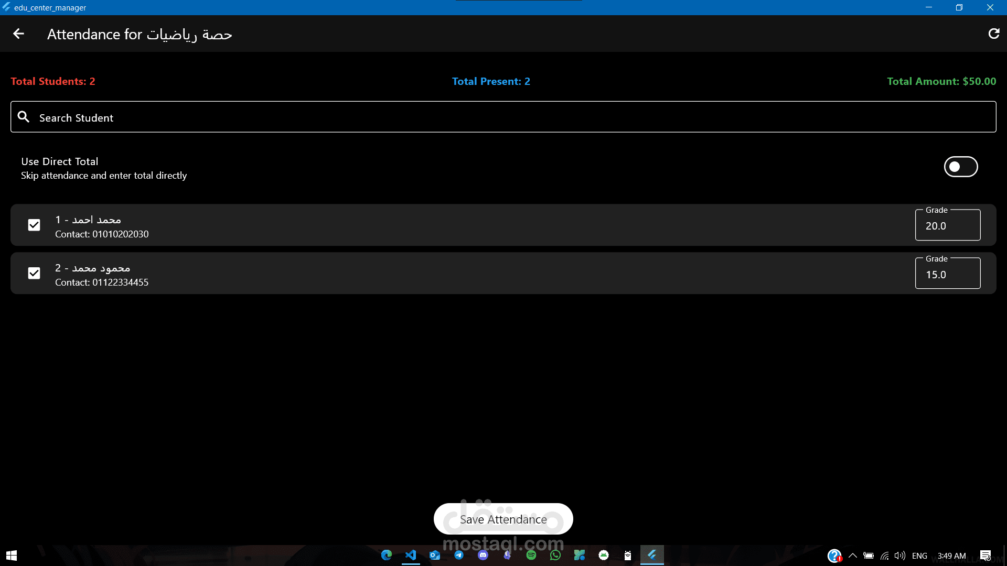Uncheck attendance for student 2
Screen dimensions: 1007x566
[x=34, y=274]
